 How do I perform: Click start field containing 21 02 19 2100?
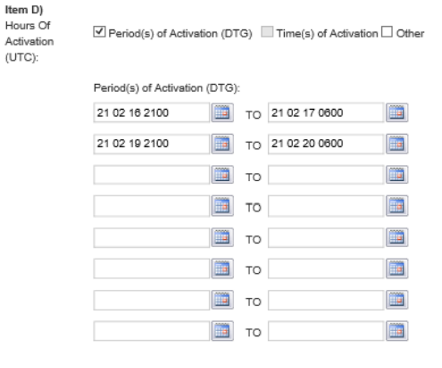[152, 144]
